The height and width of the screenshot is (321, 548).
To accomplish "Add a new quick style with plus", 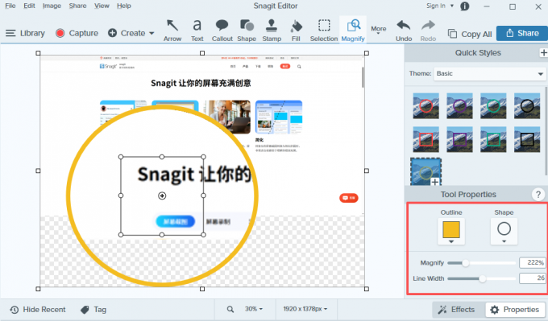I will (543, 52).
